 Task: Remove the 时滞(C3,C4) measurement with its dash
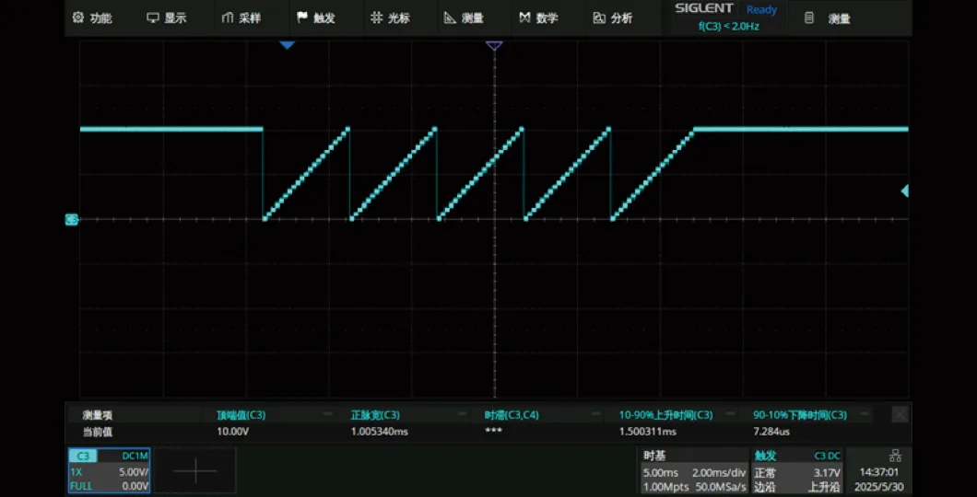click(595, 414)
